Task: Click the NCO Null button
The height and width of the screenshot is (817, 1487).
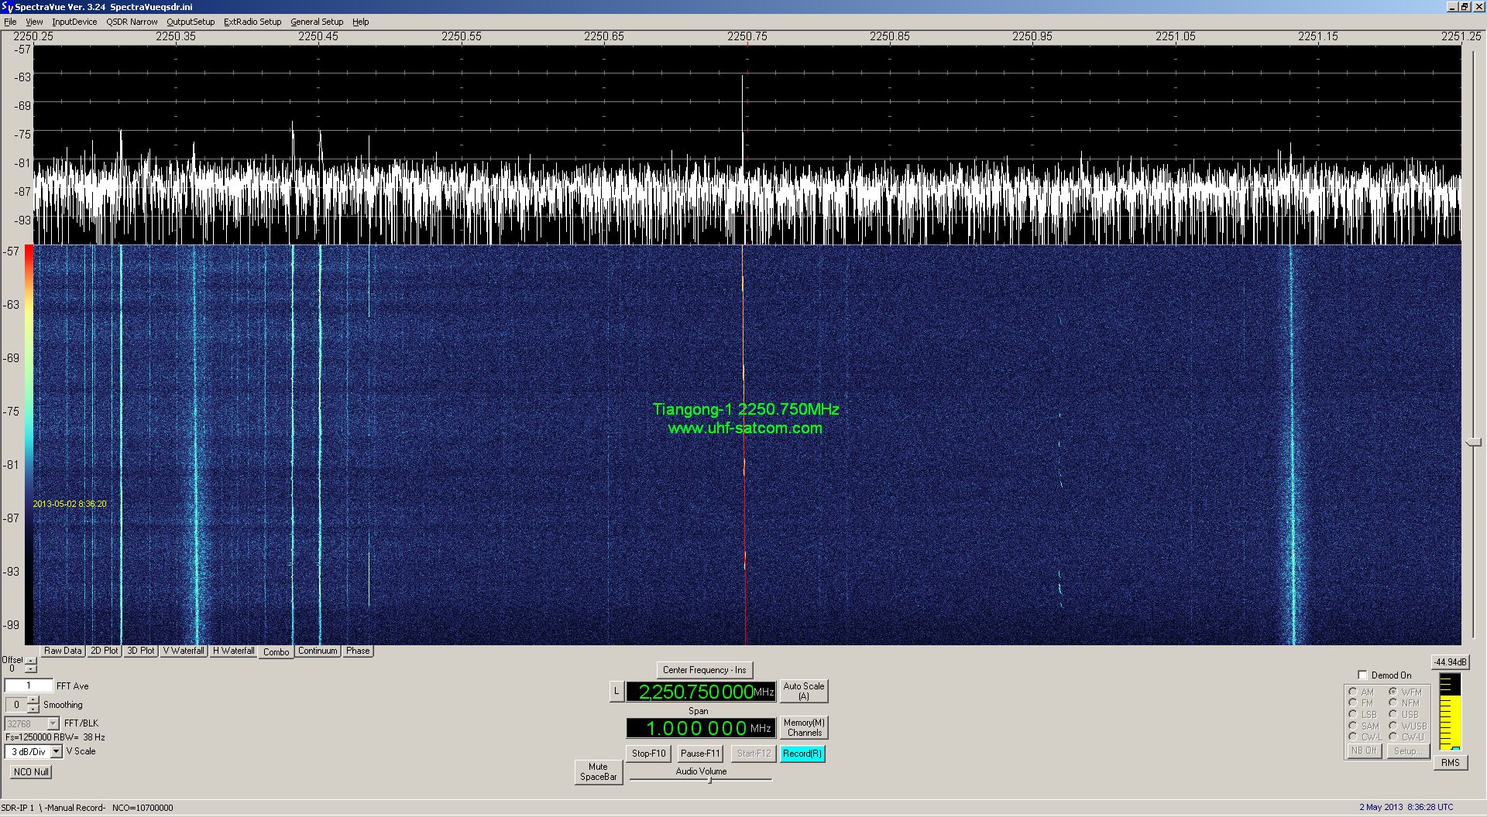Action: [x=31, y=772]
